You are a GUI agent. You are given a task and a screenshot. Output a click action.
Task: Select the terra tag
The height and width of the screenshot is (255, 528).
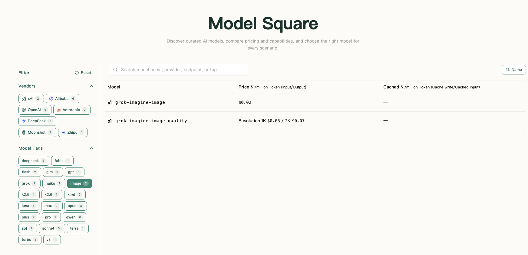pos(78,228)
